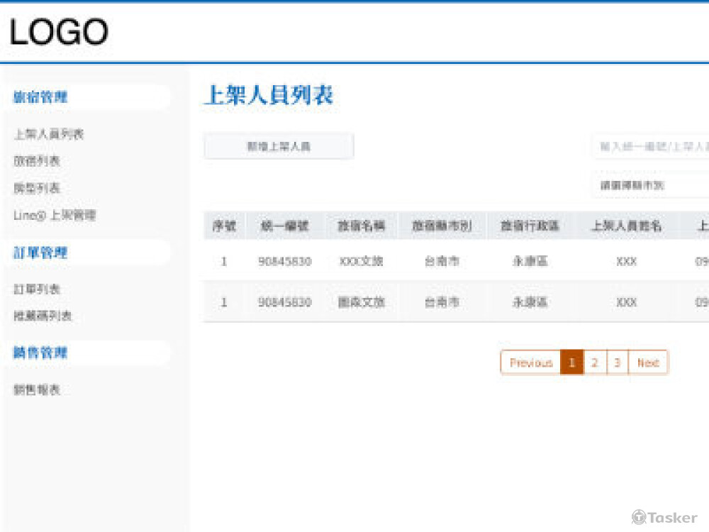The height and width of the screenshot is (532, 709).
Task: Go to pagination page 1
Action: click(572, 362)
